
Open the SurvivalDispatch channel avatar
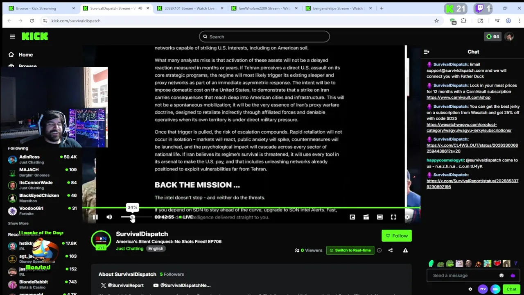101,240
